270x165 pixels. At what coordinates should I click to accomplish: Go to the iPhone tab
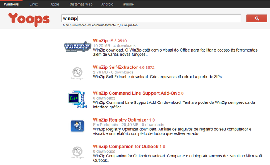coord(128,4)
